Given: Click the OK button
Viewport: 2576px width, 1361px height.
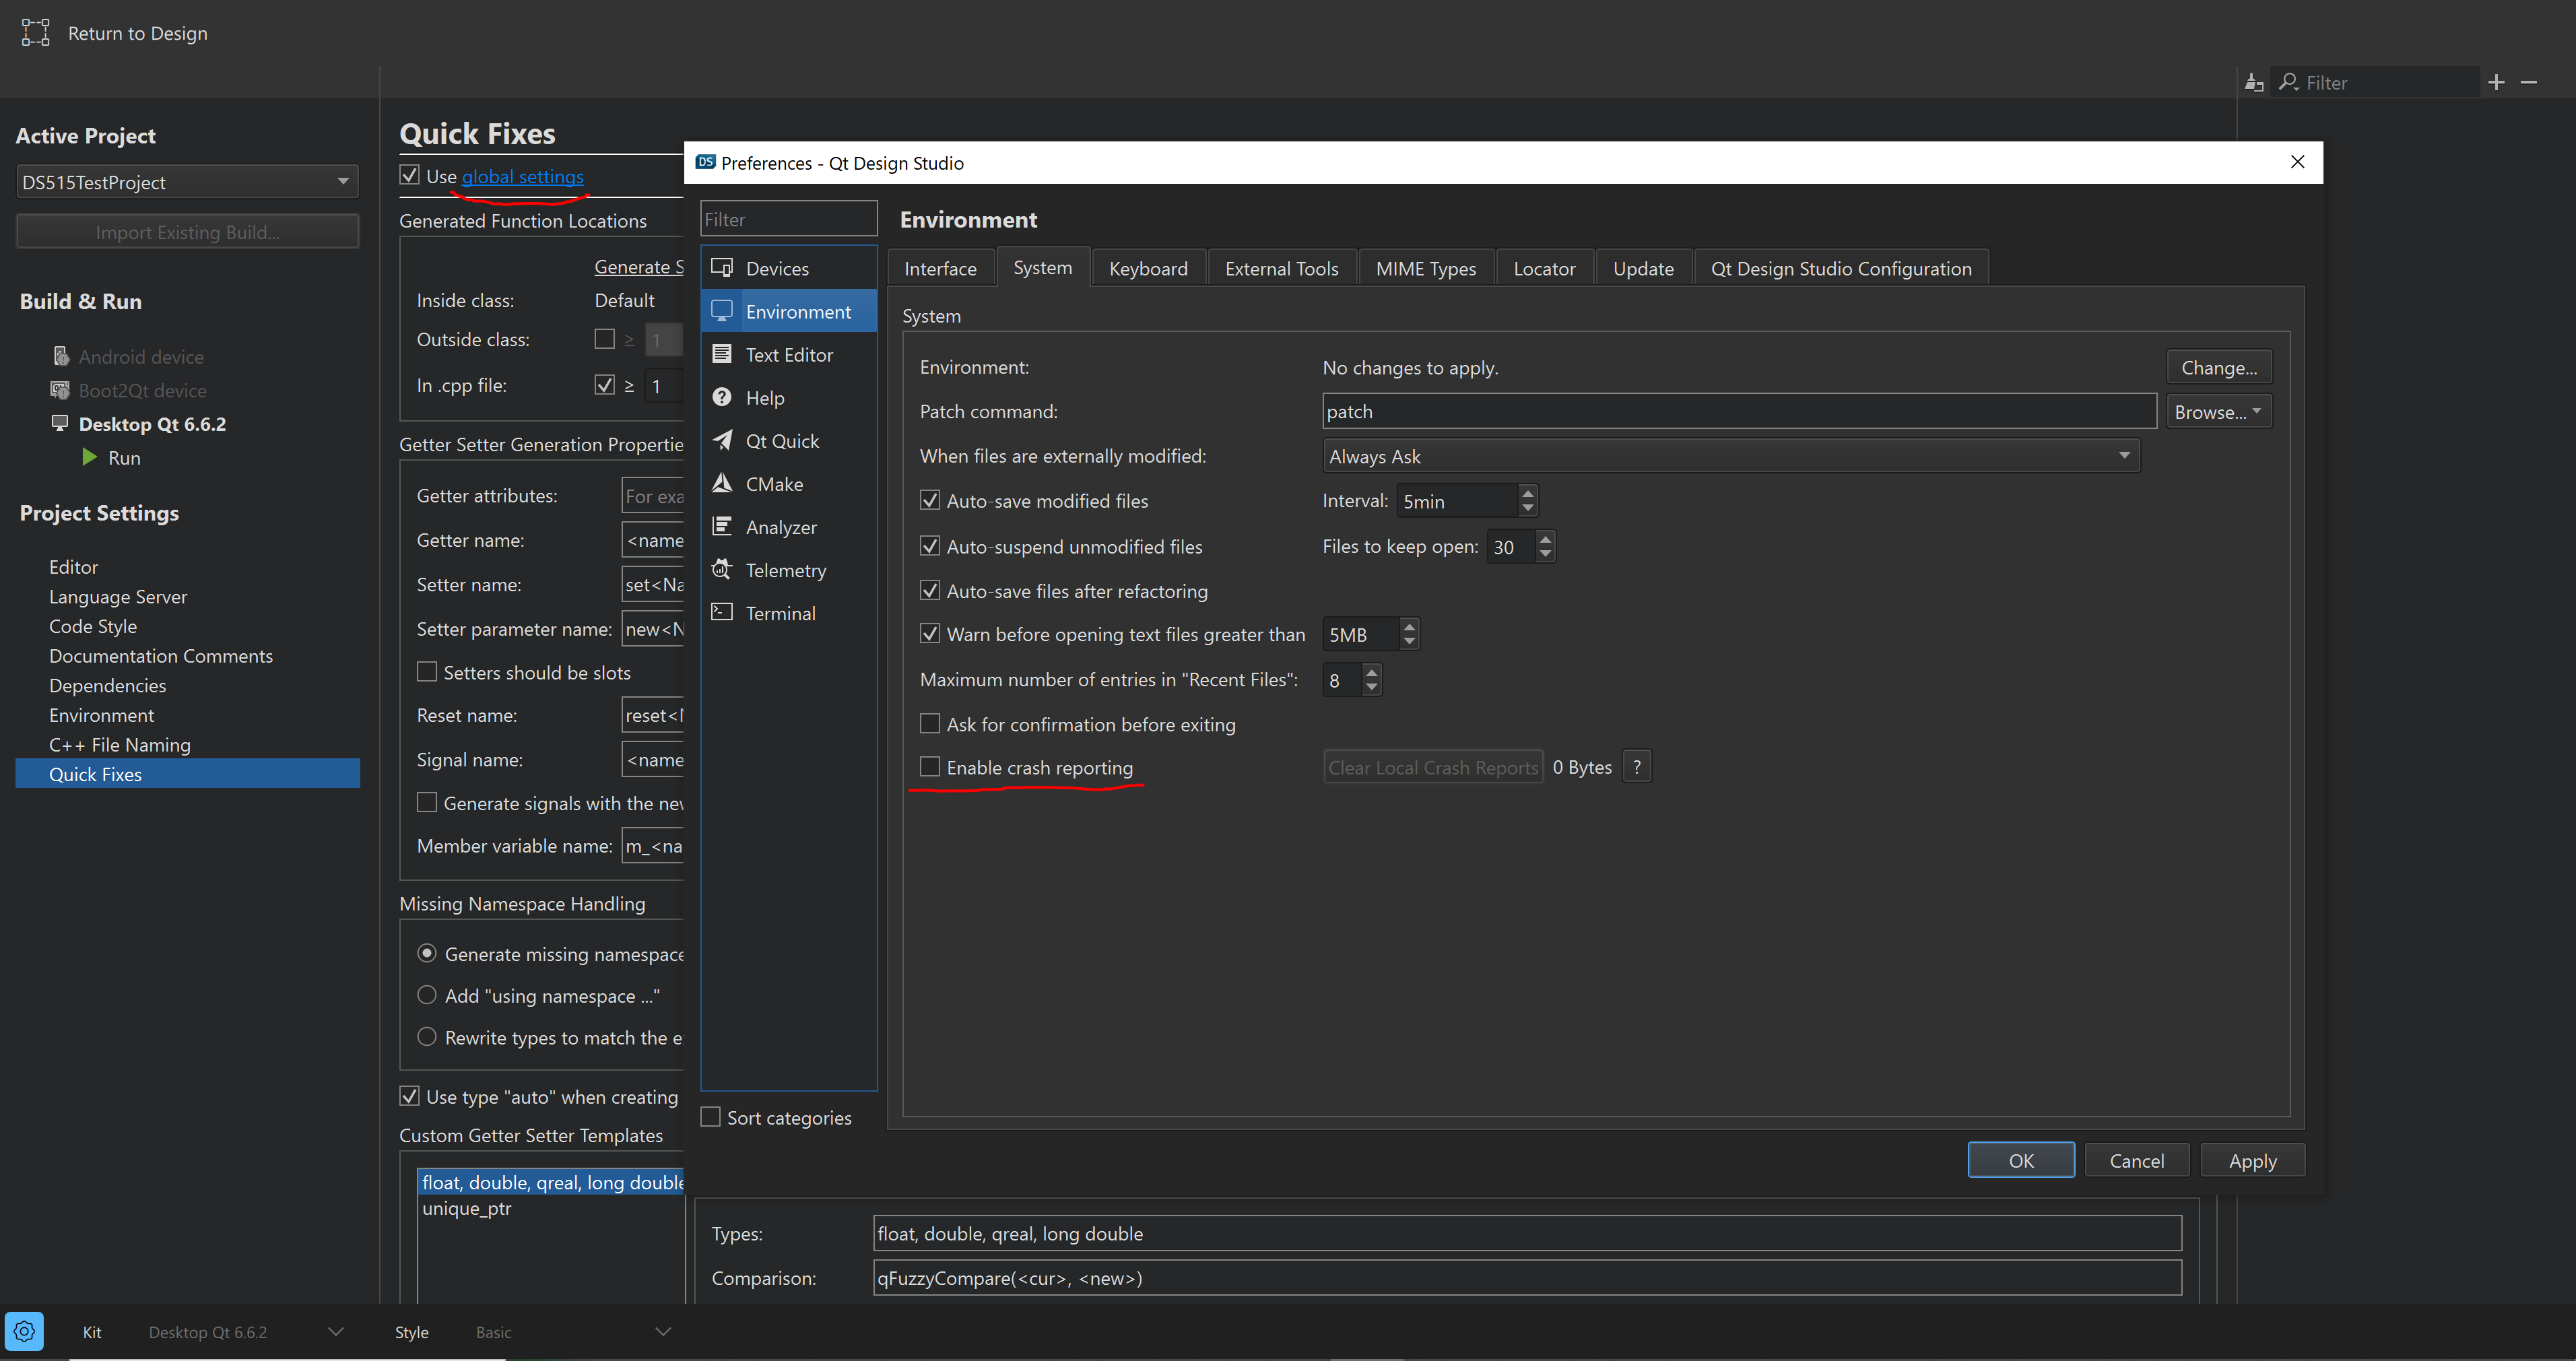Looking at the screenshot, I should pyautogui.click(x=2020, y=1160).
